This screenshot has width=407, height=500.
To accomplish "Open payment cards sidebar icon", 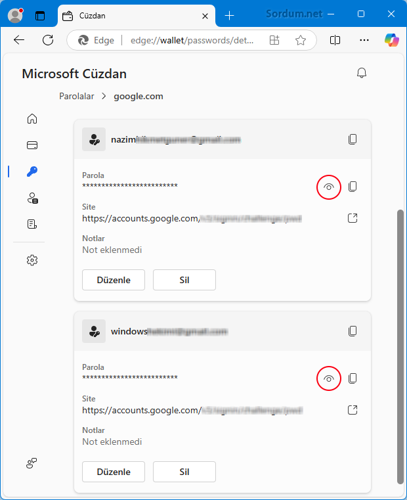I will 32,145.
